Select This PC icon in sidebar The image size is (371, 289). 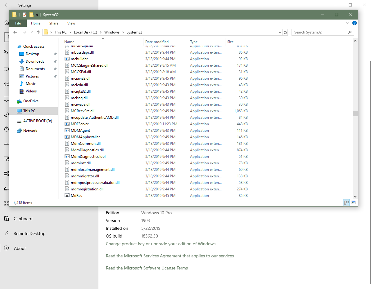[x=19, y=111]
